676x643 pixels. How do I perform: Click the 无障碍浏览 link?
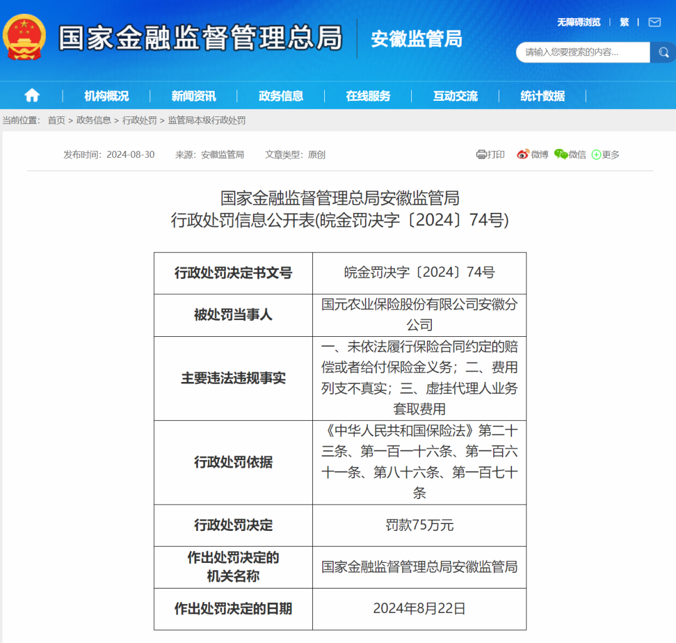tap(578, 22)
